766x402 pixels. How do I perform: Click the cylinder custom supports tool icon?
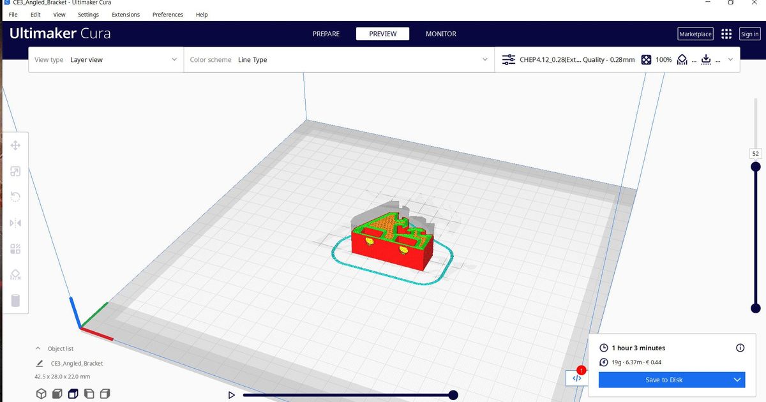pyautogui.click(x=16, y=301)
